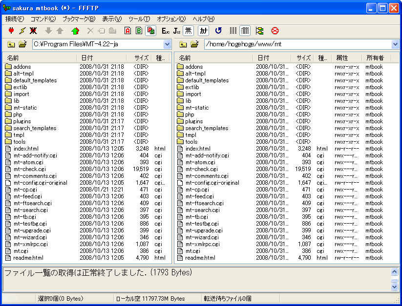Click the Upload arrow icon
Viewport: 402px width, 306px height.
60,31
